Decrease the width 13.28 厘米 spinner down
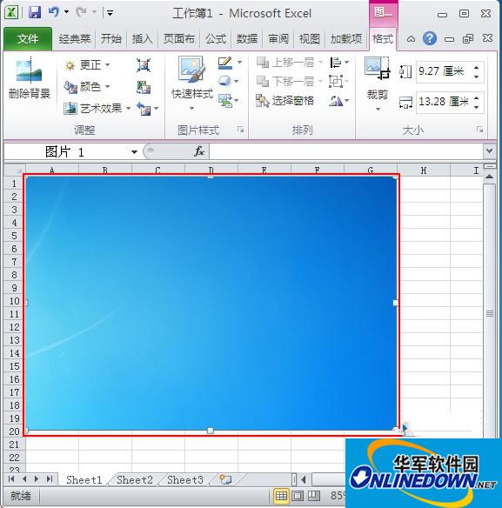Screen dimensions: 502x508 coord(476,107)
